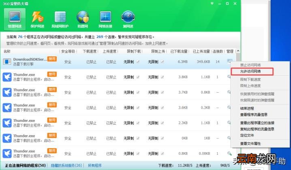Sort by the 名称 column header
Image resolution: width=291 pixels, height=170 pixels.
(7, 51)
